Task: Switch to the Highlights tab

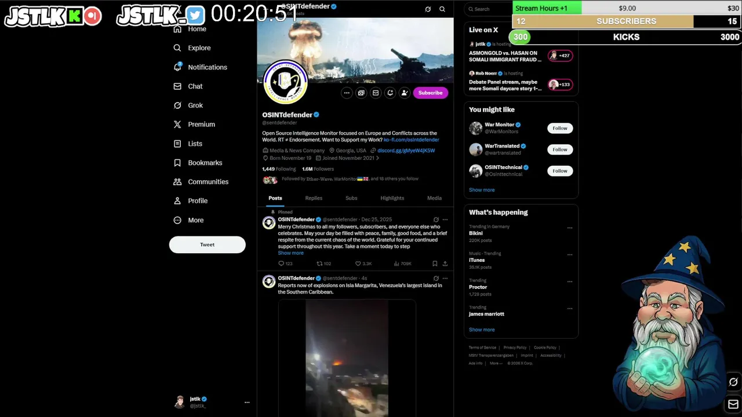Action: point(392,198)
